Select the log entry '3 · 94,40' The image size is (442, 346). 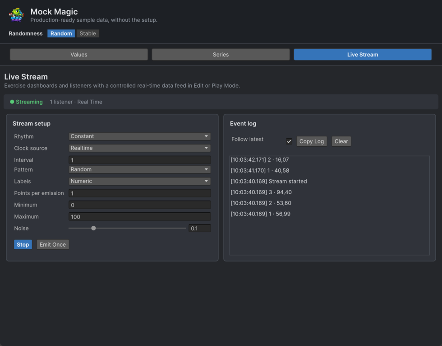click(261, 192)
